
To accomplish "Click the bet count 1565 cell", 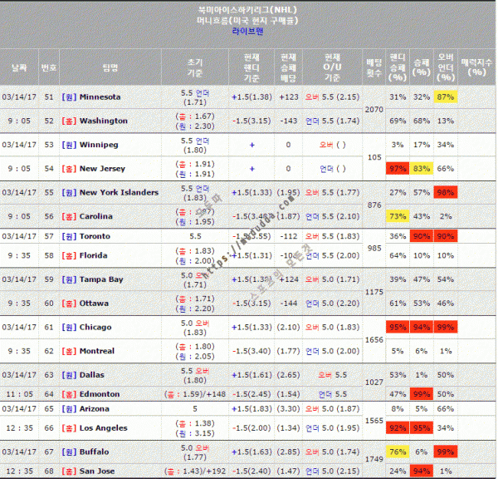I will [373, 421].
